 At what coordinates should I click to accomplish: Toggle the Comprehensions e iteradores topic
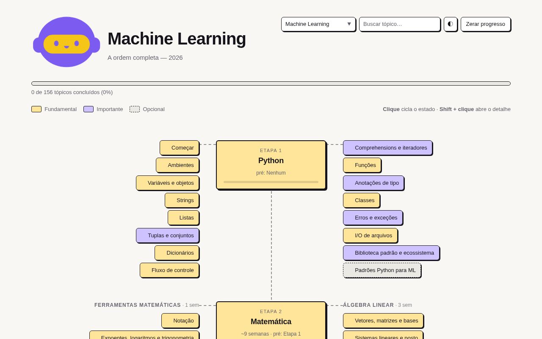(387, 147)
